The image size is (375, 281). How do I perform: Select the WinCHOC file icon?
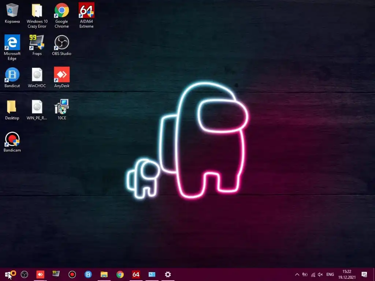click(x=37, y=78)
